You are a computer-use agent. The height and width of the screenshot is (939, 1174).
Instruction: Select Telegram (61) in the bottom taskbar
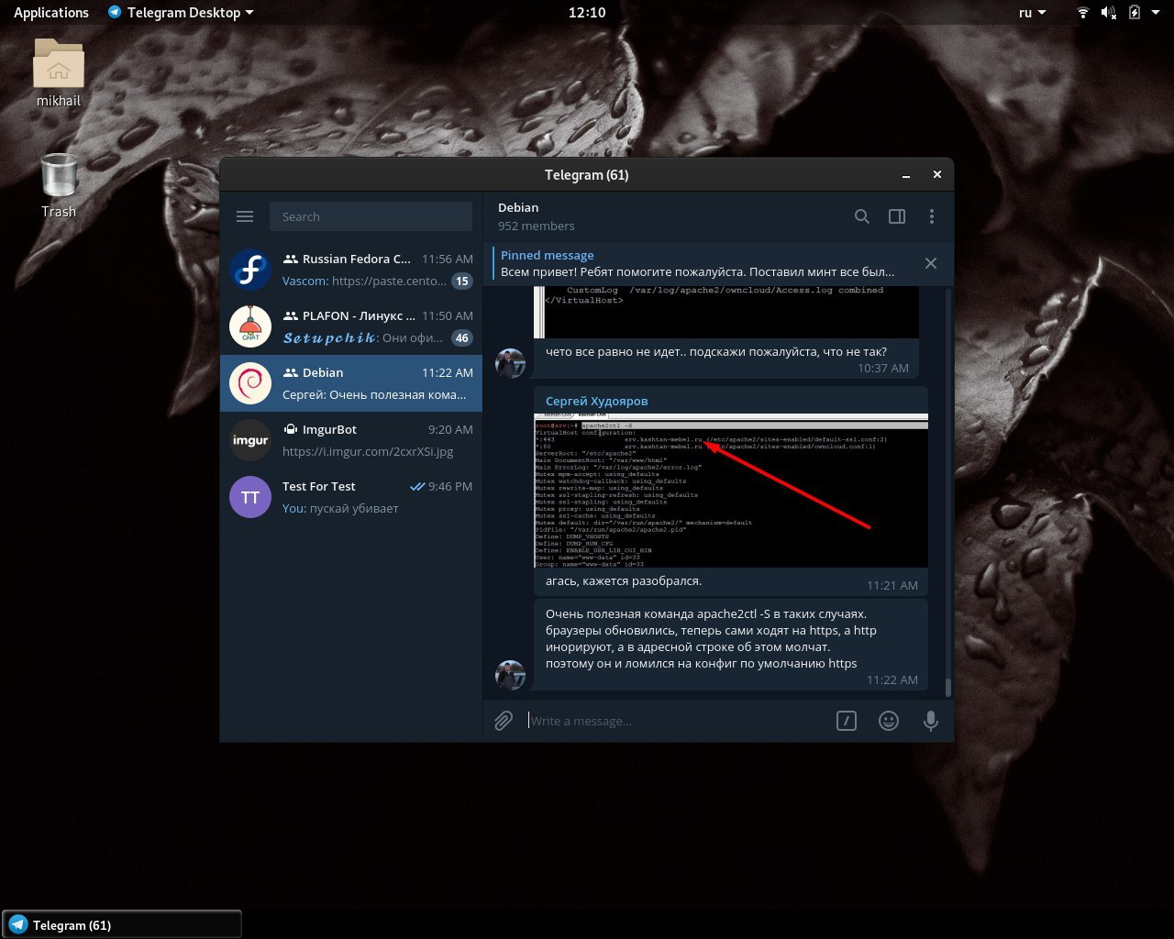(122, 924)
